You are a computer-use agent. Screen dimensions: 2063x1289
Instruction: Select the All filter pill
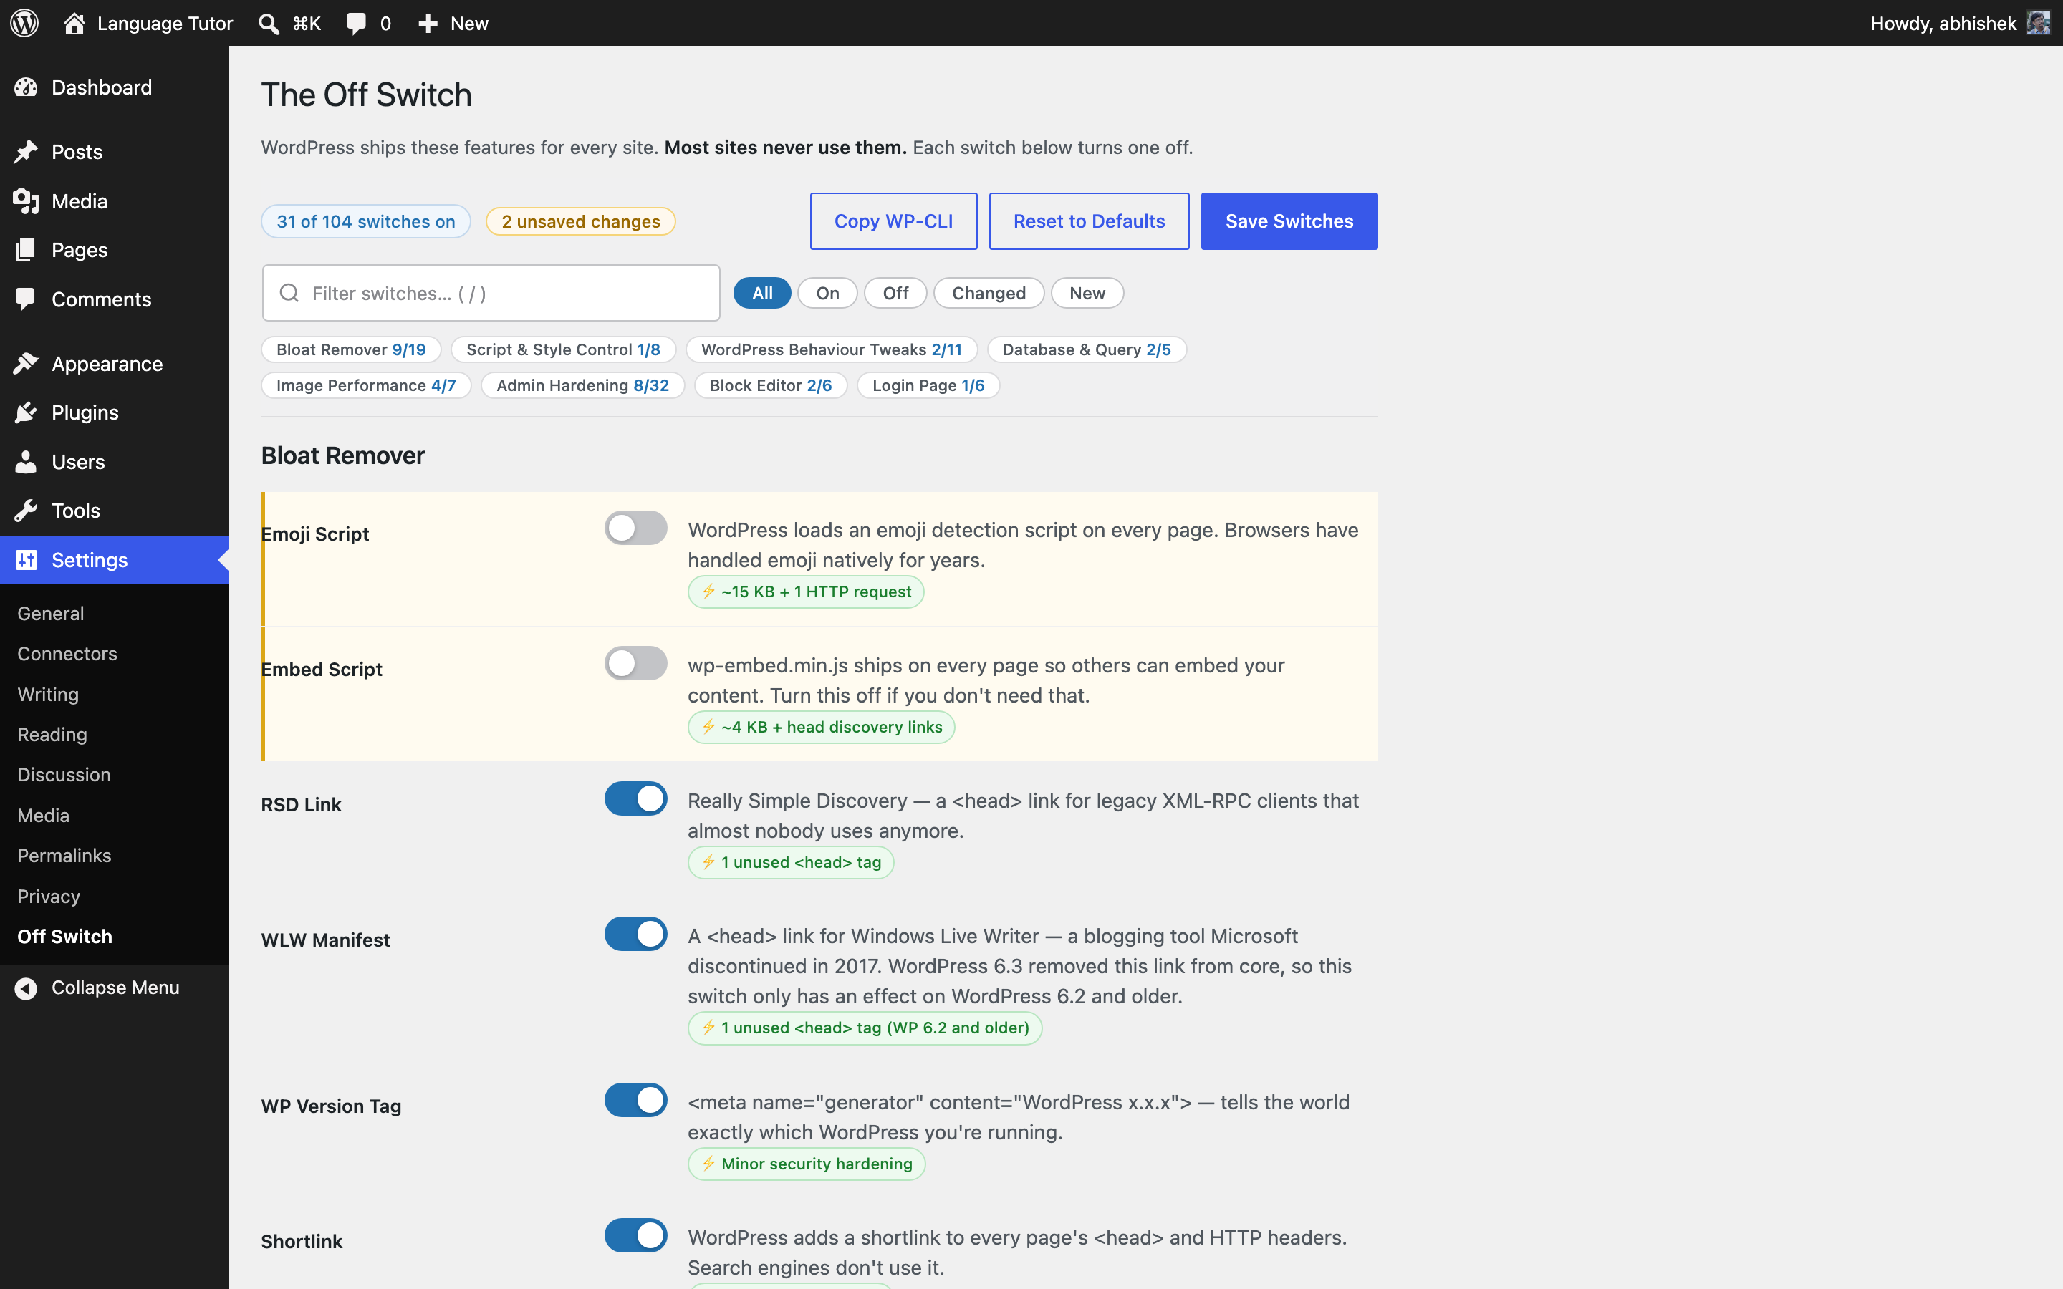762,294
